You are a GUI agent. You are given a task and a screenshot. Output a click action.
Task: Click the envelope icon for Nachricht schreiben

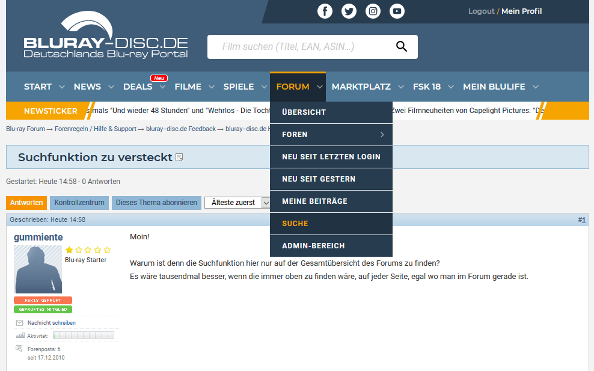(20, 323)
